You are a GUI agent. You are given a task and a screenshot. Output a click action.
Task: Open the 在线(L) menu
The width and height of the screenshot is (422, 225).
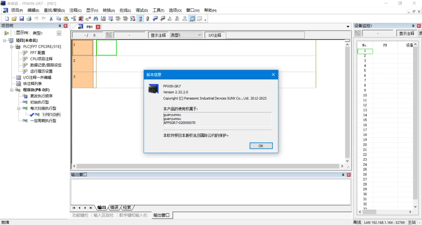[x=125, y=10]
